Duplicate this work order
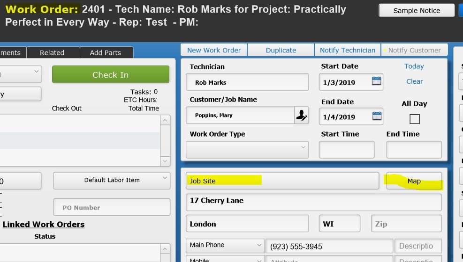The image size is (463, 262). 281,50
